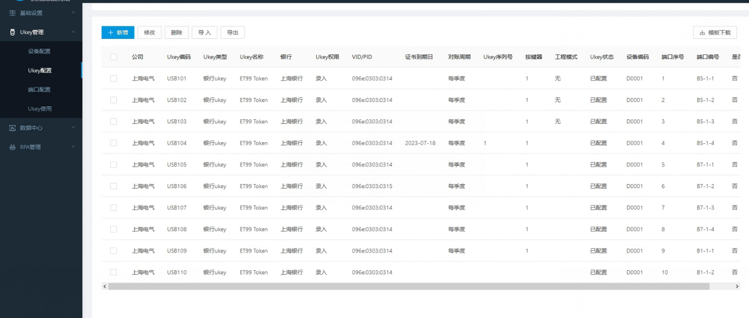This screenshot has width=749, height=318.
Task: Click the download icon on 模板下载 button
Action: click(x=702, y=32)
